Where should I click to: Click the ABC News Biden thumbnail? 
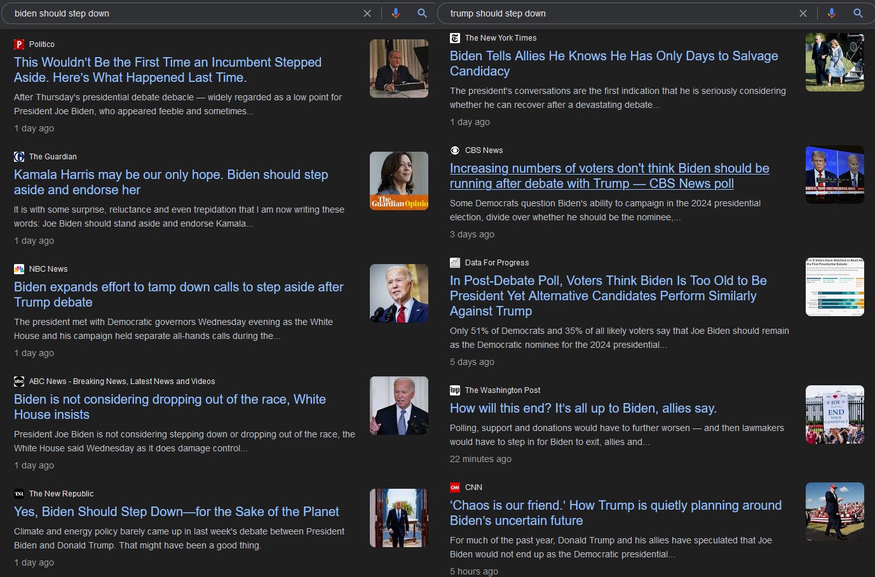(x=399, y=406)
